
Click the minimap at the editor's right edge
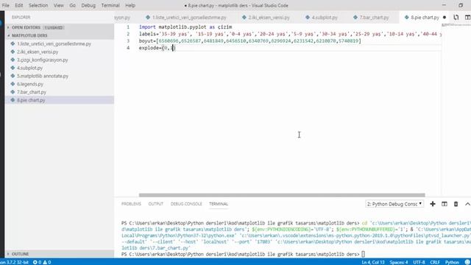click(456, 25)
